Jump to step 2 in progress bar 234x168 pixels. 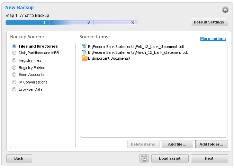click(89, 23)
